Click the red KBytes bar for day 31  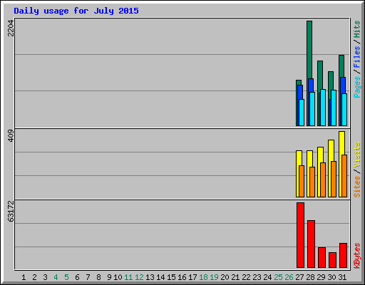pyautogui.click(x=344, y=256)
